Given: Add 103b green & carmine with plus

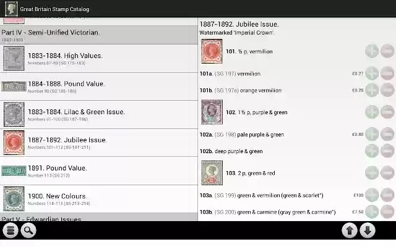Looking at the screenshot, I should coord(372,212).
